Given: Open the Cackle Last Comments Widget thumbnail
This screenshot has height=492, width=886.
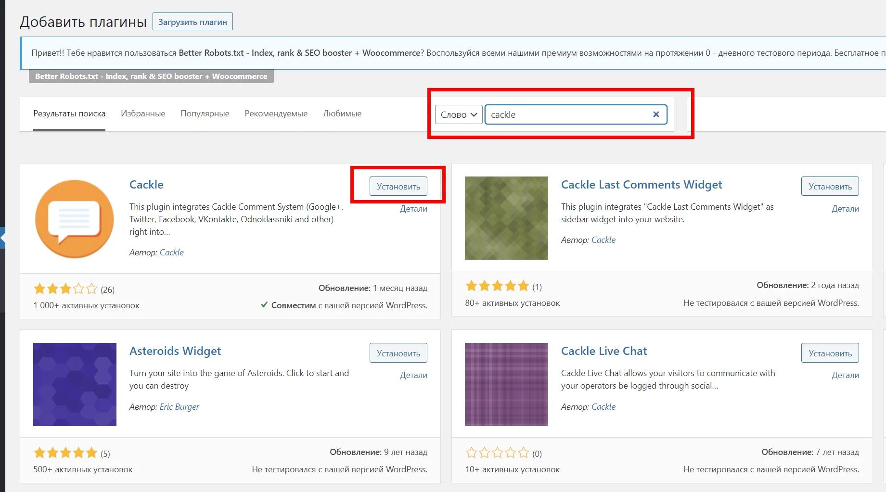Looking at the screenshot, I should [506, 218].
